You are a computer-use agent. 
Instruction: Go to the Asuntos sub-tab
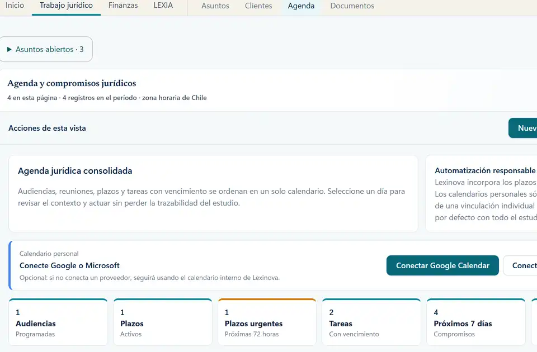(215, 6)
